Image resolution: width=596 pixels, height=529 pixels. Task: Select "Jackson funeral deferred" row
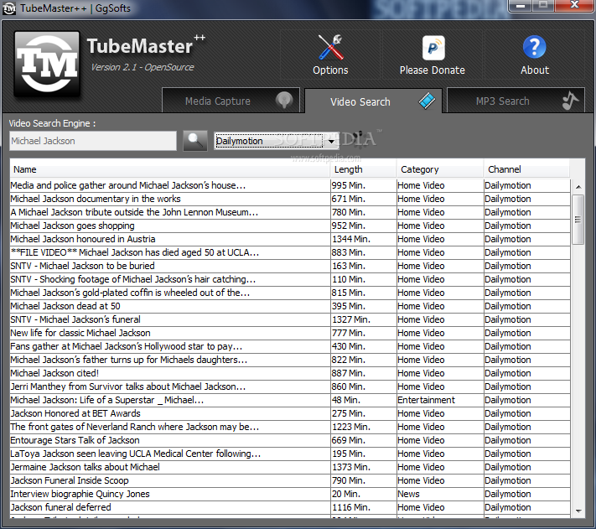point(290,508)
